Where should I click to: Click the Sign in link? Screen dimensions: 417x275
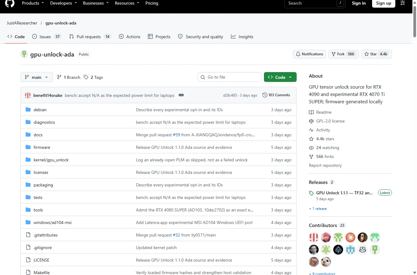pyautogui.click(x=359, y=3)
